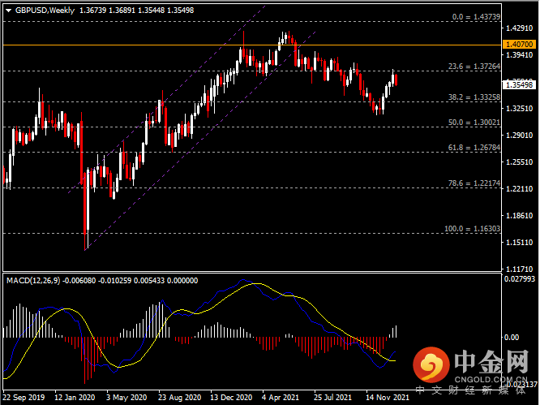Select the Fibonacci label 0.0 = 1.43739

pyautogui.click(x=476, y=17)
